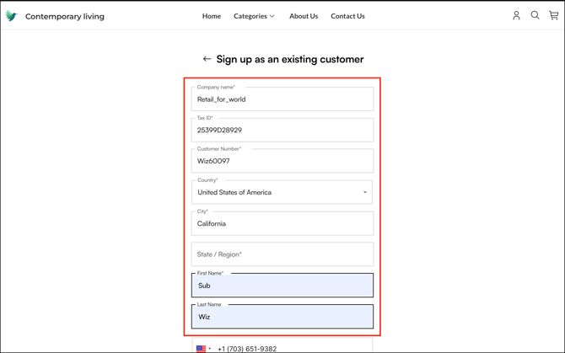Click the search magnifier icon

tap(535, 15)
